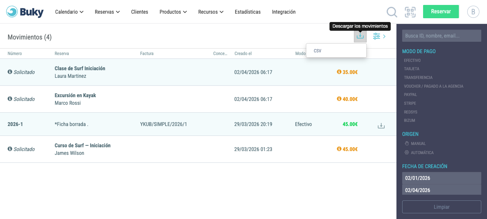The image size is (487, 219).
Task: Expand the Calendario menu
Action: (x=69, y=12)
